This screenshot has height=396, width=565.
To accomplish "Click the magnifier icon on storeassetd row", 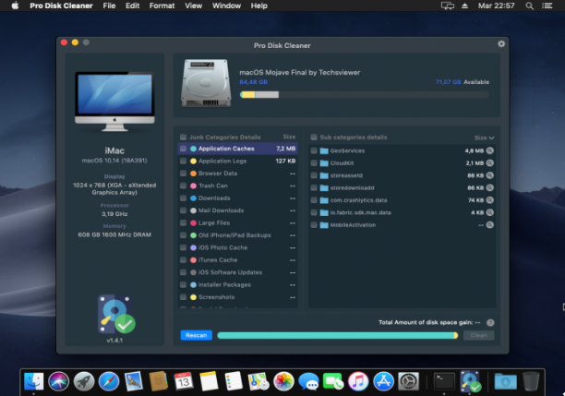I will [489, 175].
